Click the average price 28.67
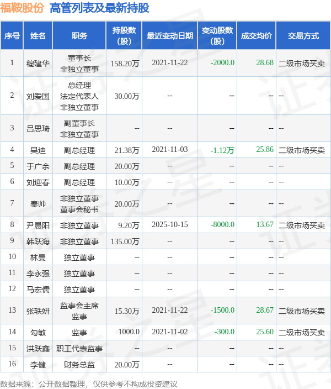The height and width of the screenshot is (389, 331). pyautogui.click(x=265, y=310)
